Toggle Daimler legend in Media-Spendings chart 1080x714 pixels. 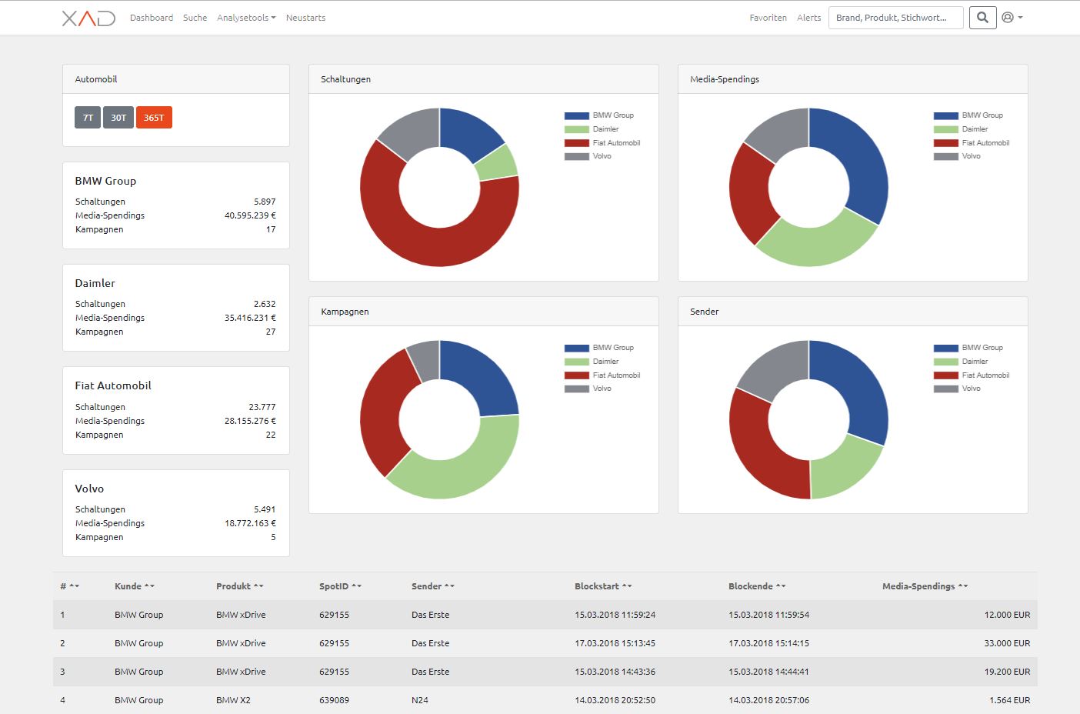(961, 129)
